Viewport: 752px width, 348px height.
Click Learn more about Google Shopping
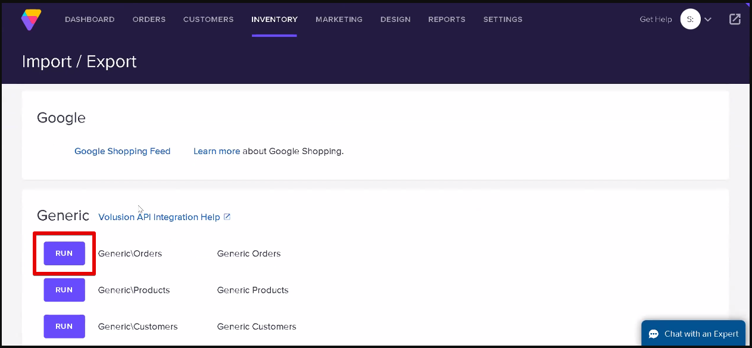click(x=217, y=151)
